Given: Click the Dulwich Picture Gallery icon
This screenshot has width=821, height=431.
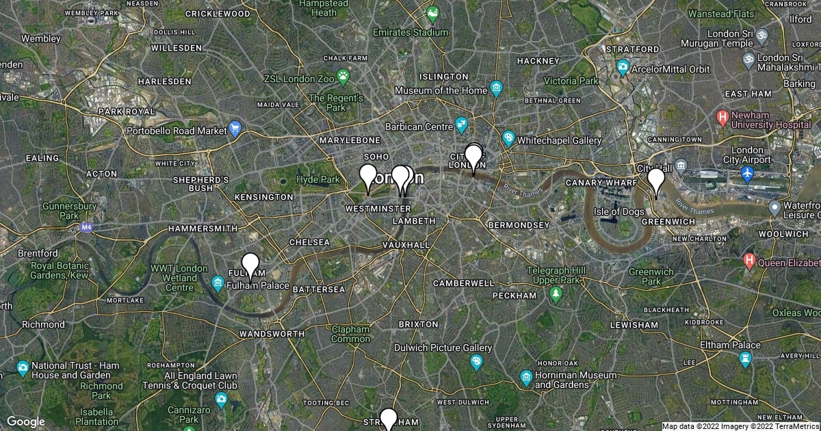Looking at the screenshot, I should [x=477, y=361].
